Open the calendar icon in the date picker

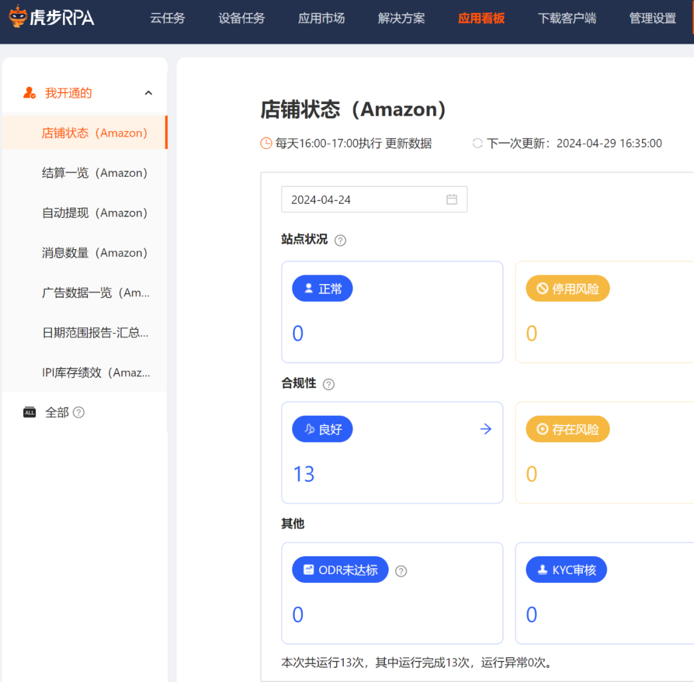(452, 199)
